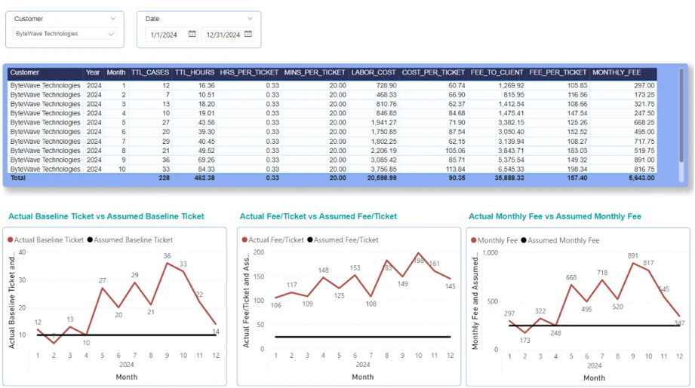The height and width of the screenshot is (388, 695).
Task: Select the Actual Fee/Ticket legend marker
Action: click(244, 240)
